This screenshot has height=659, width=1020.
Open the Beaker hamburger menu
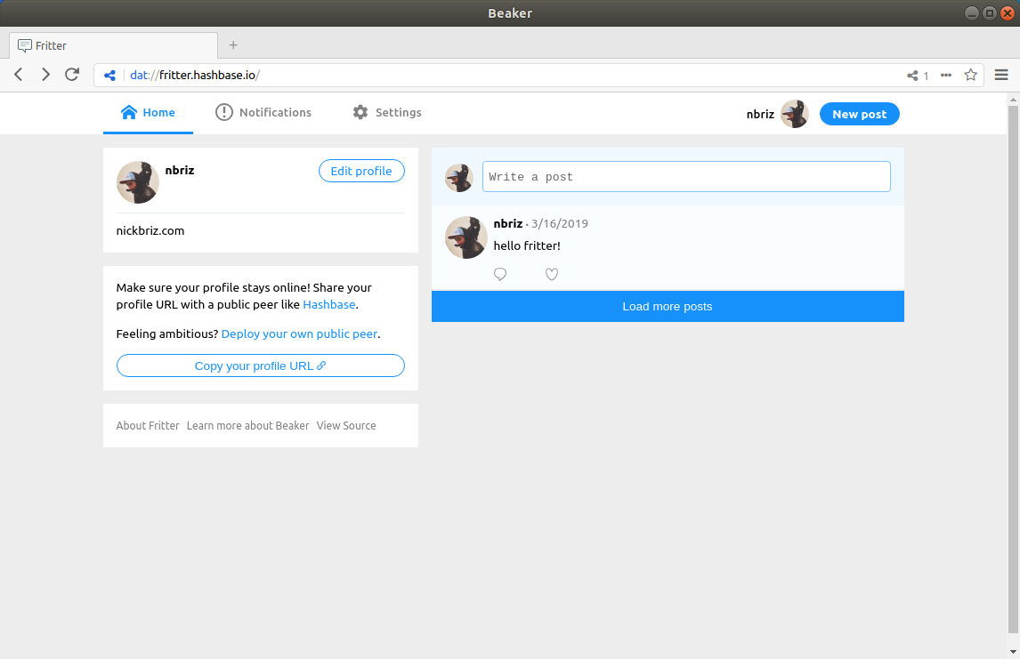[x=1001, y=75]
